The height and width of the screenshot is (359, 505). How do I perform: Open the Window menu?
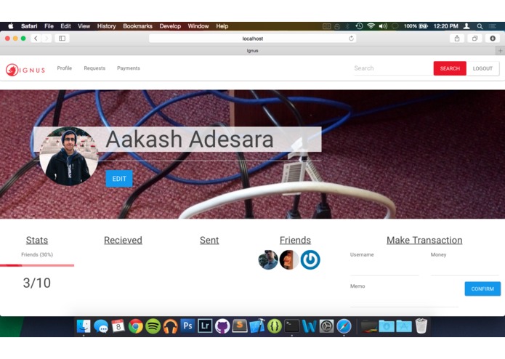198,26
